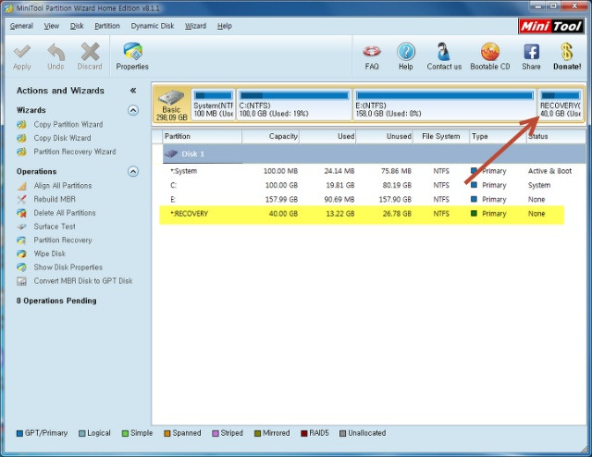Launch Copy Partition Wizard
Image resolution: width=592 pixels, height=457 pixels.
tap(68, 124)
